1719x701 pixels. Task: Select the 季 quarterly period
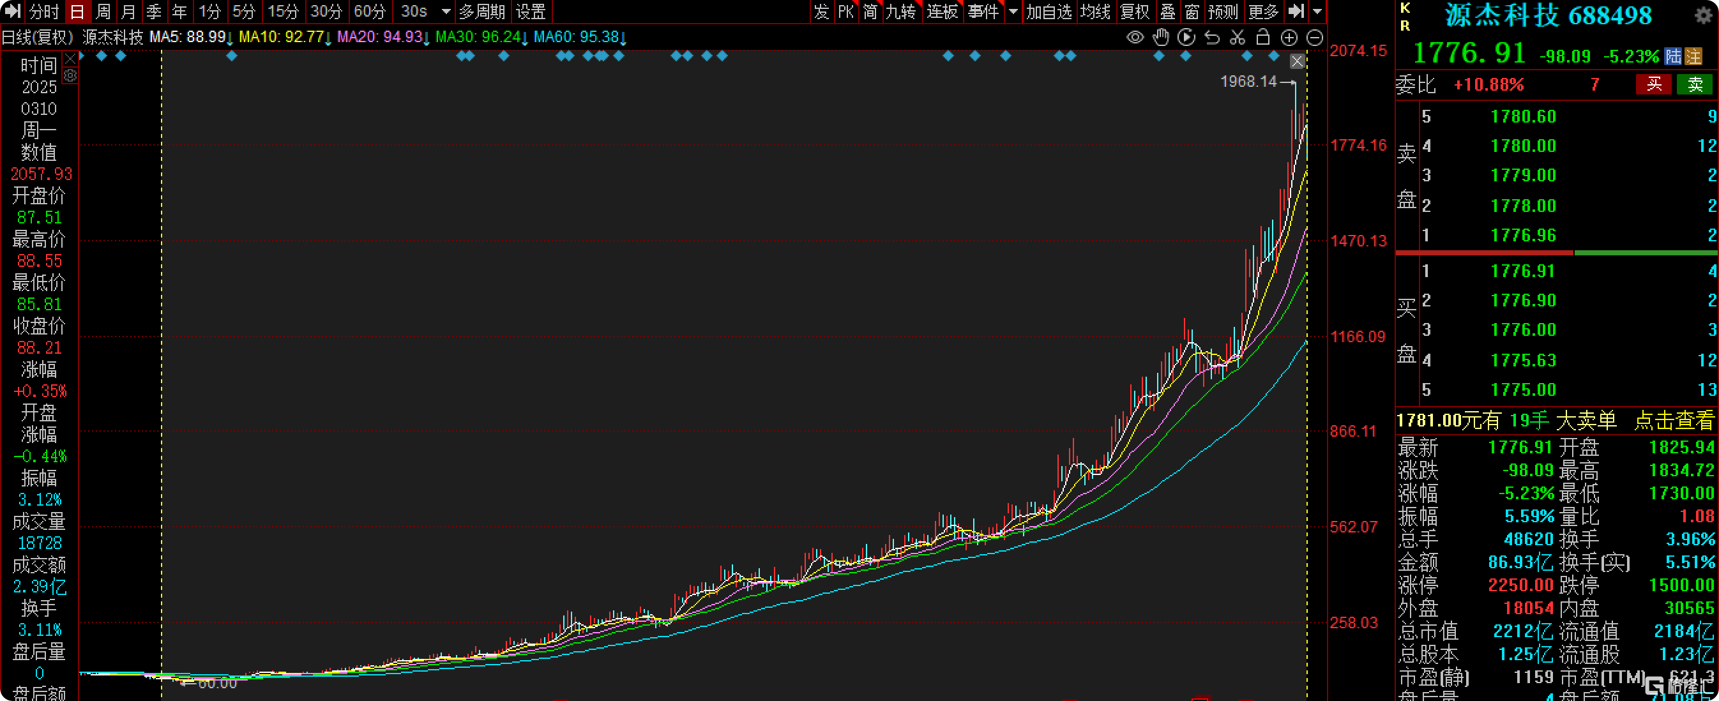[x=153, y=11]
